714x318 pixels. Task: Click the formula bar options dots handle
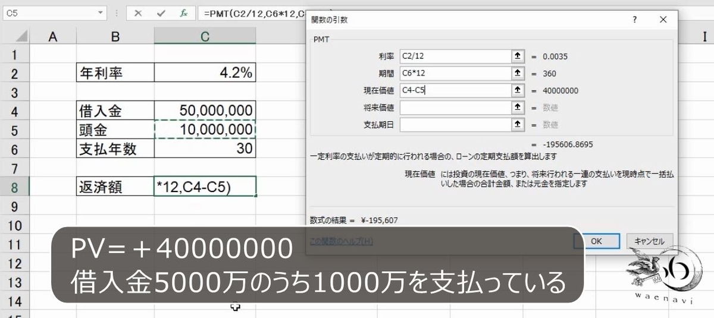point(117,12)
